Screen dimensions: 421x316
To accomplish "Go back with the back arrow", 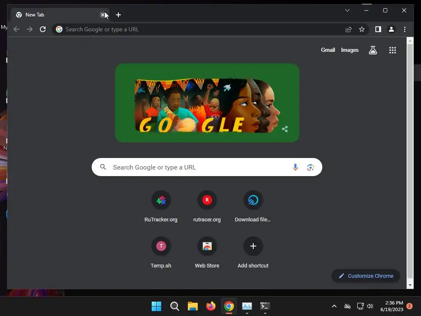I will click(16, 29).
